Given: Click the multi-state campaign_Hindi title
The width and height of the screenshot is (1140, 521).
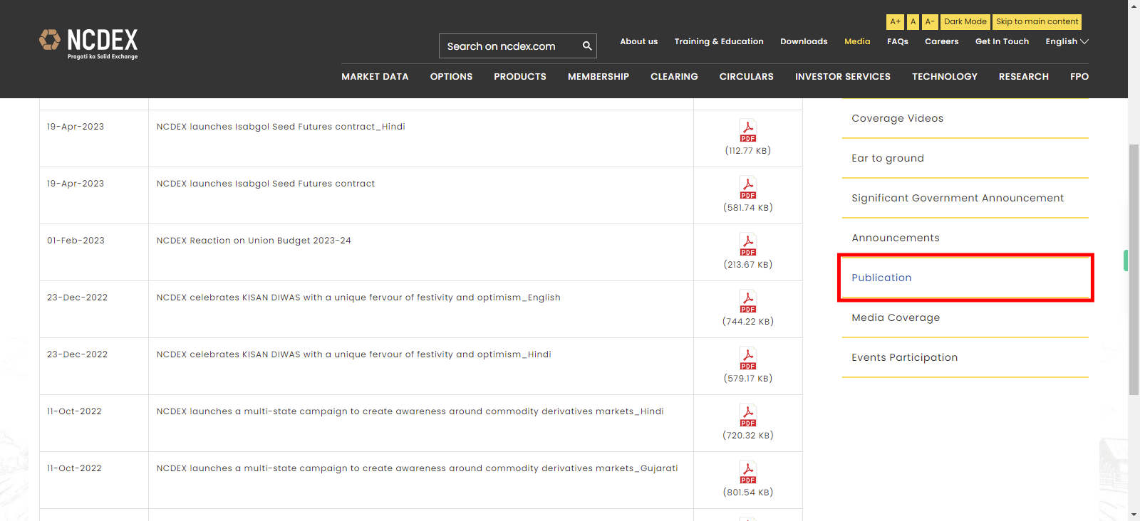Looking at the screenshot, I should pos(410,411).
